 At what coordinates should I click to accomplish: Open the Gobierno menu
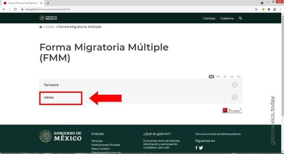tap(227, 18)
